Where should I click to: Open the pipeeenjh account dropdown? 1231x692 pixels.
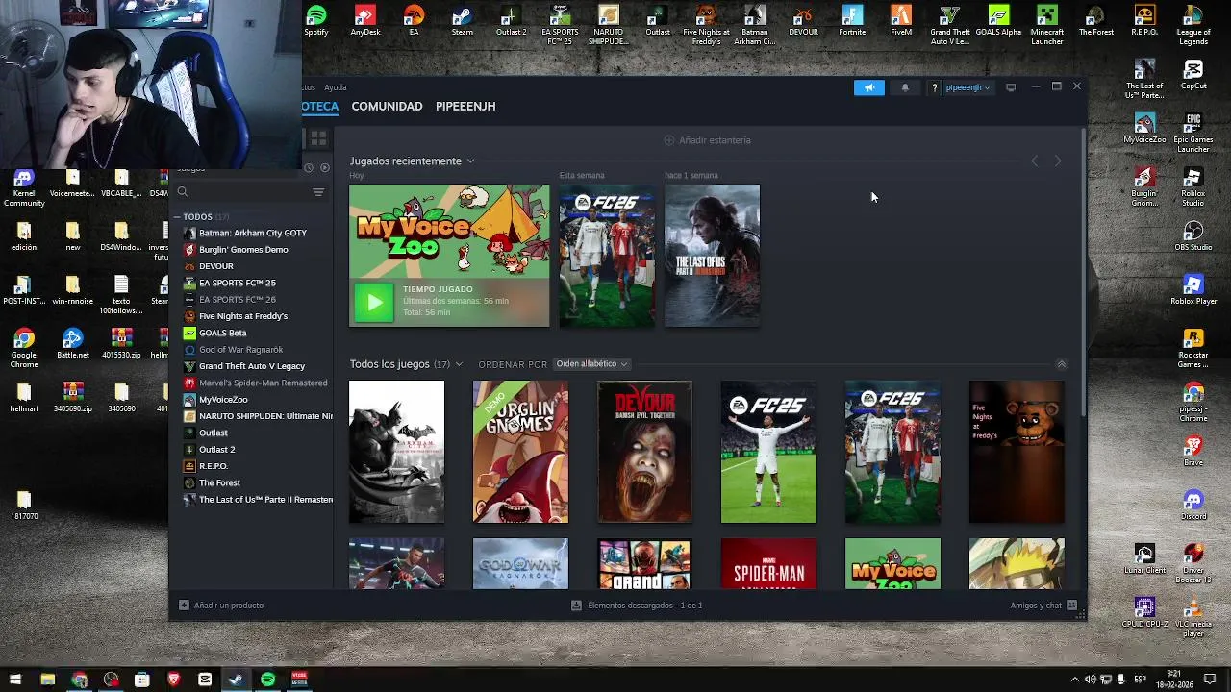[x=967, y=87]
